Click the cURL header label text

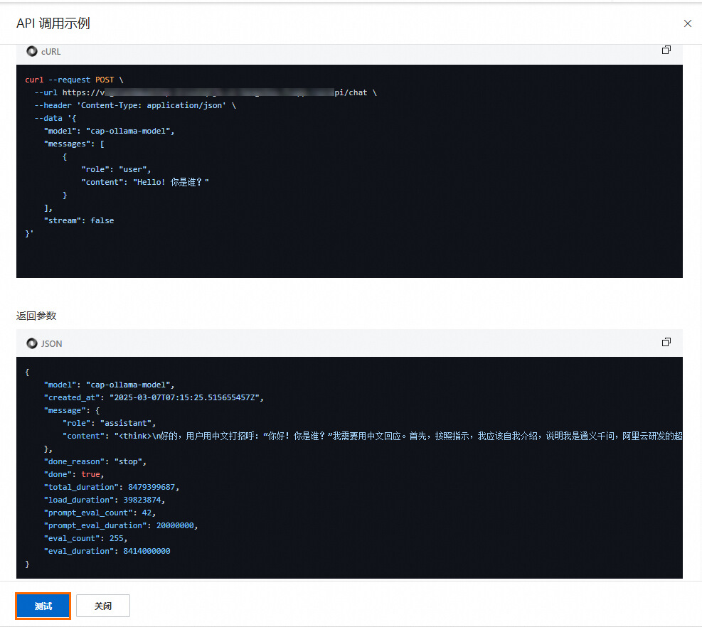pos(51,51)
